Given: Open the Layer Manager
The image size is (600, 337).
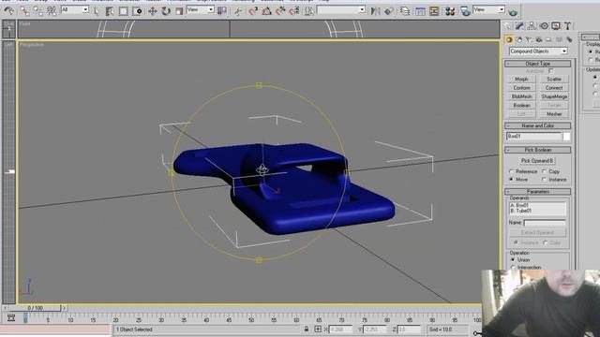Looking at the screenshot, I should point(405,11).
